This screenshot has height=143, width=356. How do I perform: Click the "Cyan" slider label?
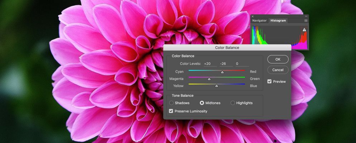coord(179,71)
